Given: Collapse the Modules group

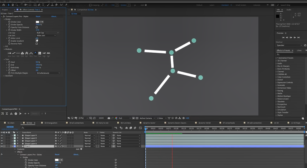Looking at the screenshot, I should click(4, 49).
